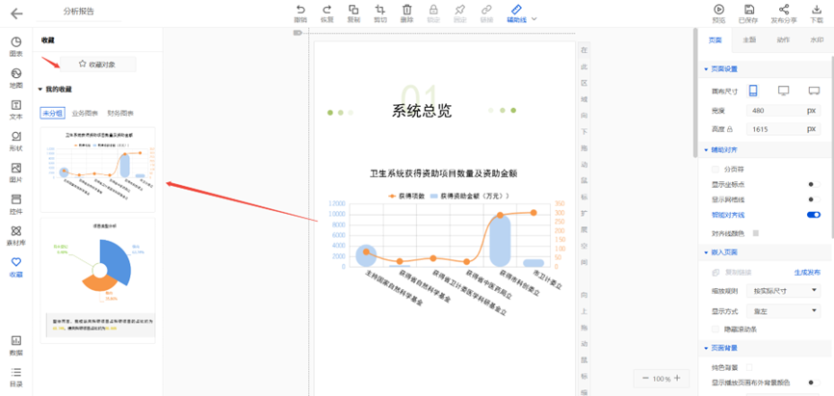Click the 预览 preview icon
The width and height of the screenshot is (834, 396).
click(x=718, y=13)
